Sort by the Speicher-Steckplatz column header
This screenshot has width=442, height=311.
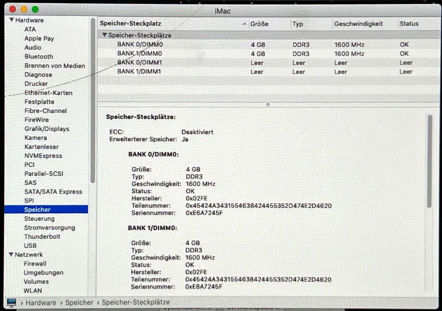130,23
